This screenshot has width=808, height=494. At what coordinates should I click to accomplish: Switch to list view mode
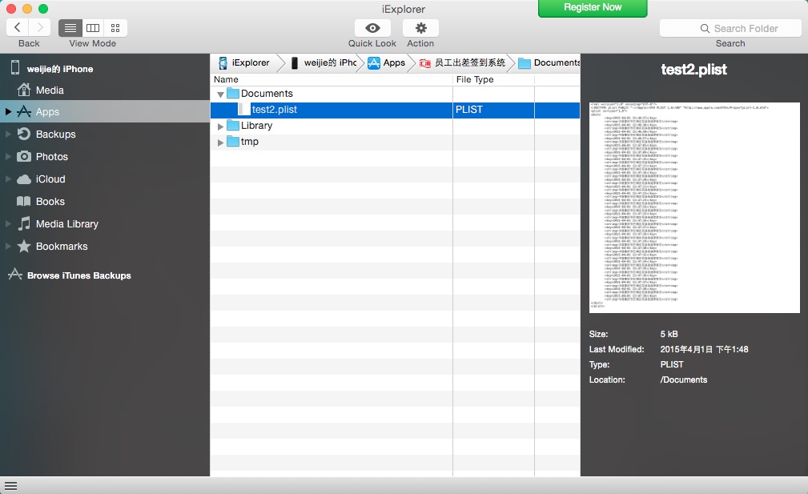70,28
